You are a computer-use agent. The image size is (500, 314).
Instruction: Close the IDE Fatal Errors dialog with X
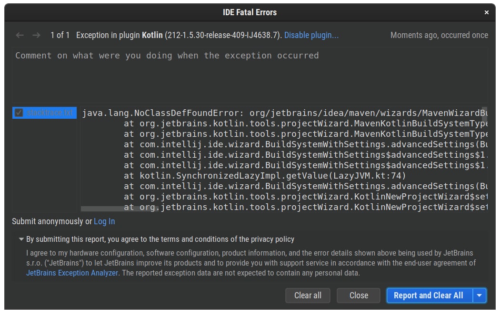[x=486, y=13]
